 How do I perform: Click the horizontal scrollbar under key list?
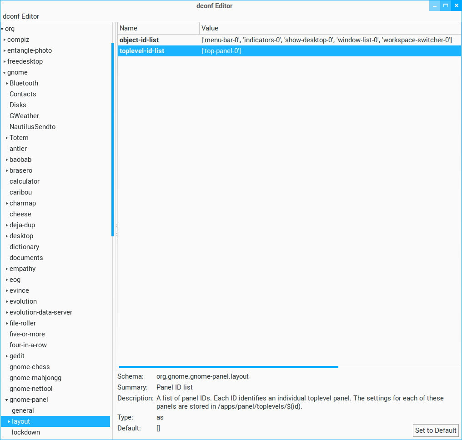pyautogui.click(x=228, y=366)
